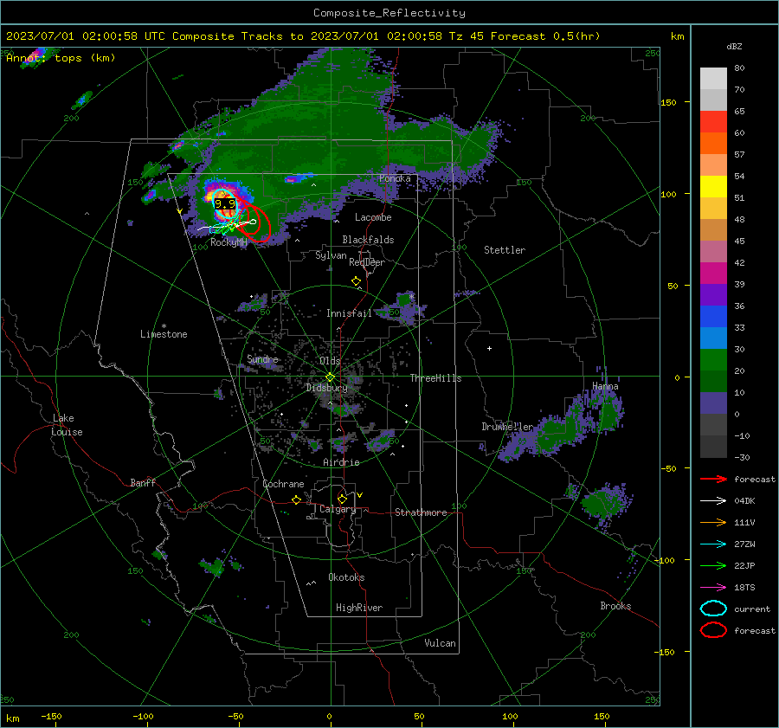Click the Blackfalds city label

click(x=368, y=240)
